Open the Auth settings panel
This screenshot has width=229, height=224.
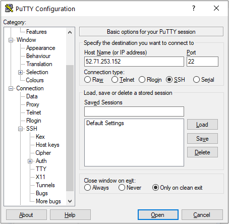[41, 161]
